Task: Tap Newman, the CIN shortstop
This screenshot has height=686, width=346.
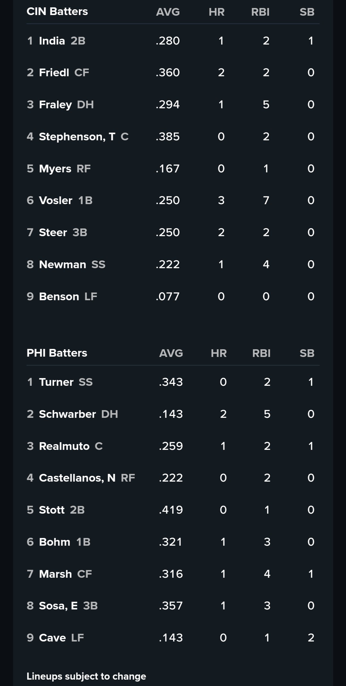Action: [x=62, y=265]
